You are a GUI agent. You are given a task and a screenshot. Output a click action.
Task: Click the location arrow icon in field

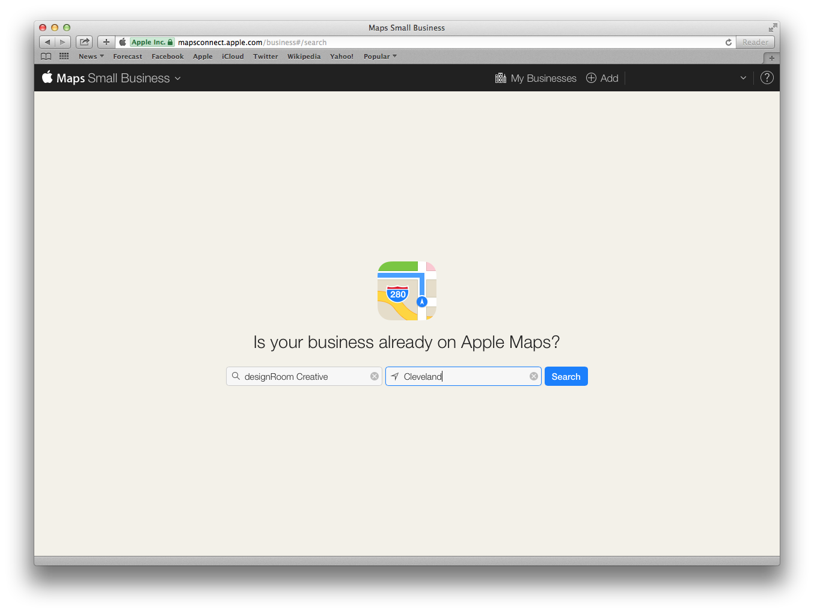[x=395, y=376]
